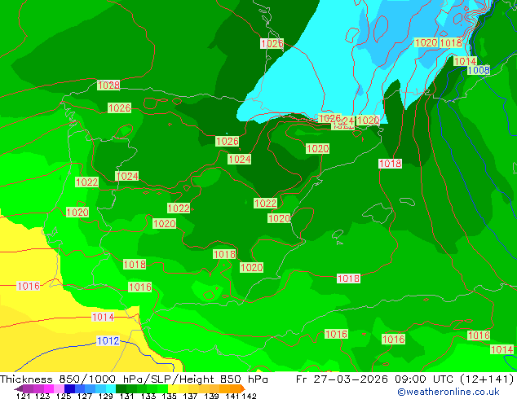Select the map title 'Thickness 850/1000 hPa/SLP/Height 850 hPa'
The width and height of the screenshot is (517, 399).
134,379
